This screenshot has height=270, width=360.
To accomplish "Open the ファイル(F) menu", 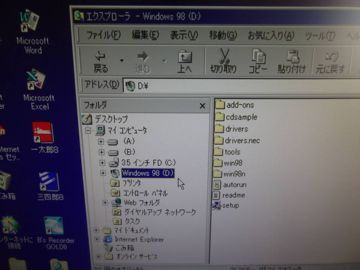I will [103, 35].
